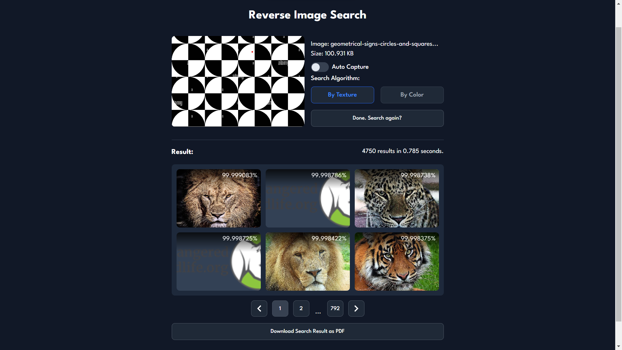The image size is (622, 350).
Task: Click Done. Search again? button
Action: [377, 118]
